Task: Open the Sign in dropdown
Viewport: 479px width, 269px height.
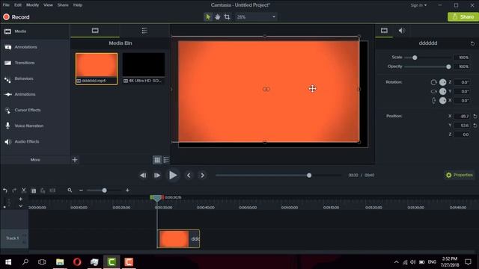Action: 418,5
